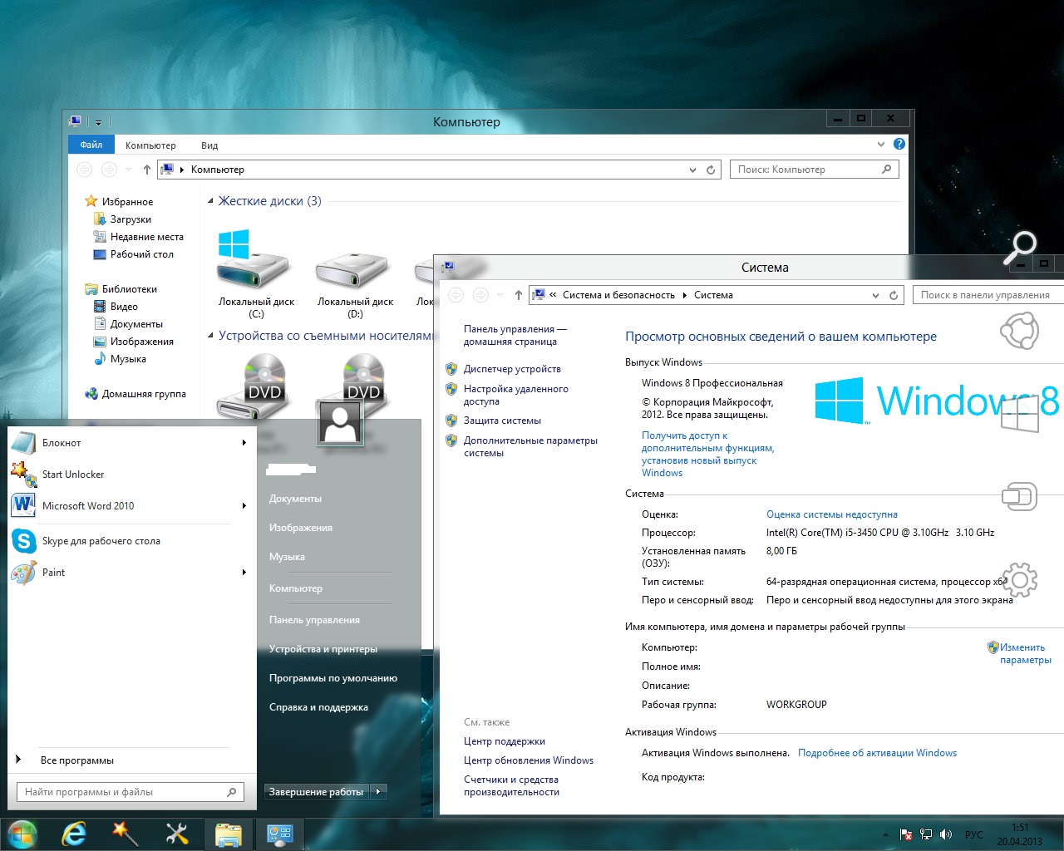Open the Start charm Windows logo
1064x851 pixels.
pyautogui.click(x=1020, y=414)
